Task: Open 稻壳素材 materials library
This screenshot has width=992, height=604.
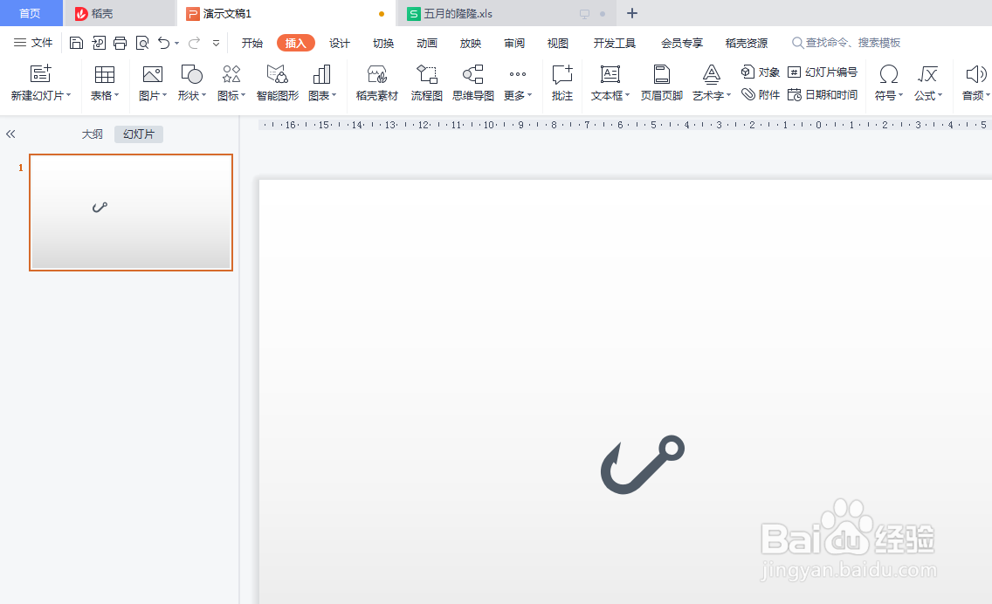Action: click(375, 83)
